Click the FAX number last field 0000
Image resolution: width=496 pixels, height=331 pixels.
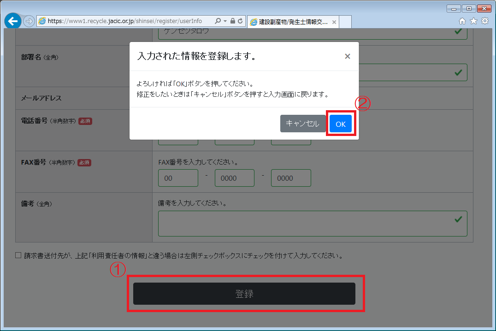coord(291,178)
